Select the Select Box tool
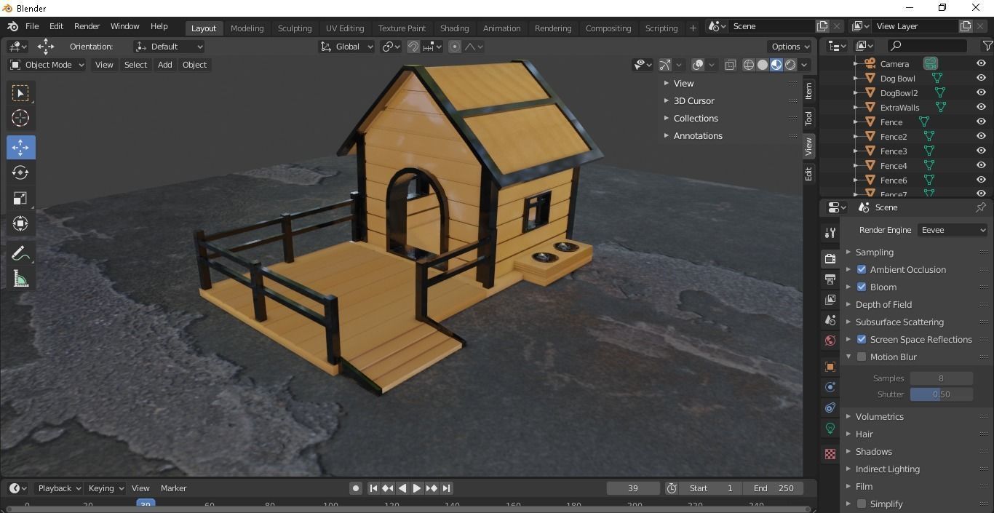The height and width of the screenshot is (513, 994). [20, 93]
